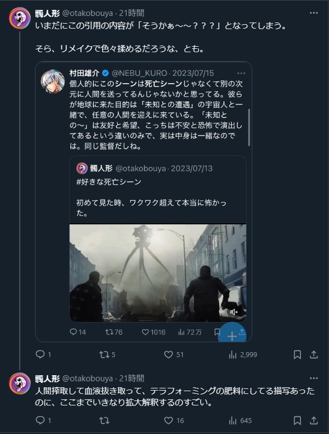Bookmark the reply about terraforming fertilizer
The image size is (329, 434).
(297, 420)
